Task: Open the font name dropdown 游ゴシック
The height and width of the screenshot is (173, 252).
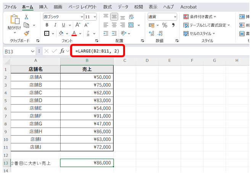Action: click(x=82, y=17)
